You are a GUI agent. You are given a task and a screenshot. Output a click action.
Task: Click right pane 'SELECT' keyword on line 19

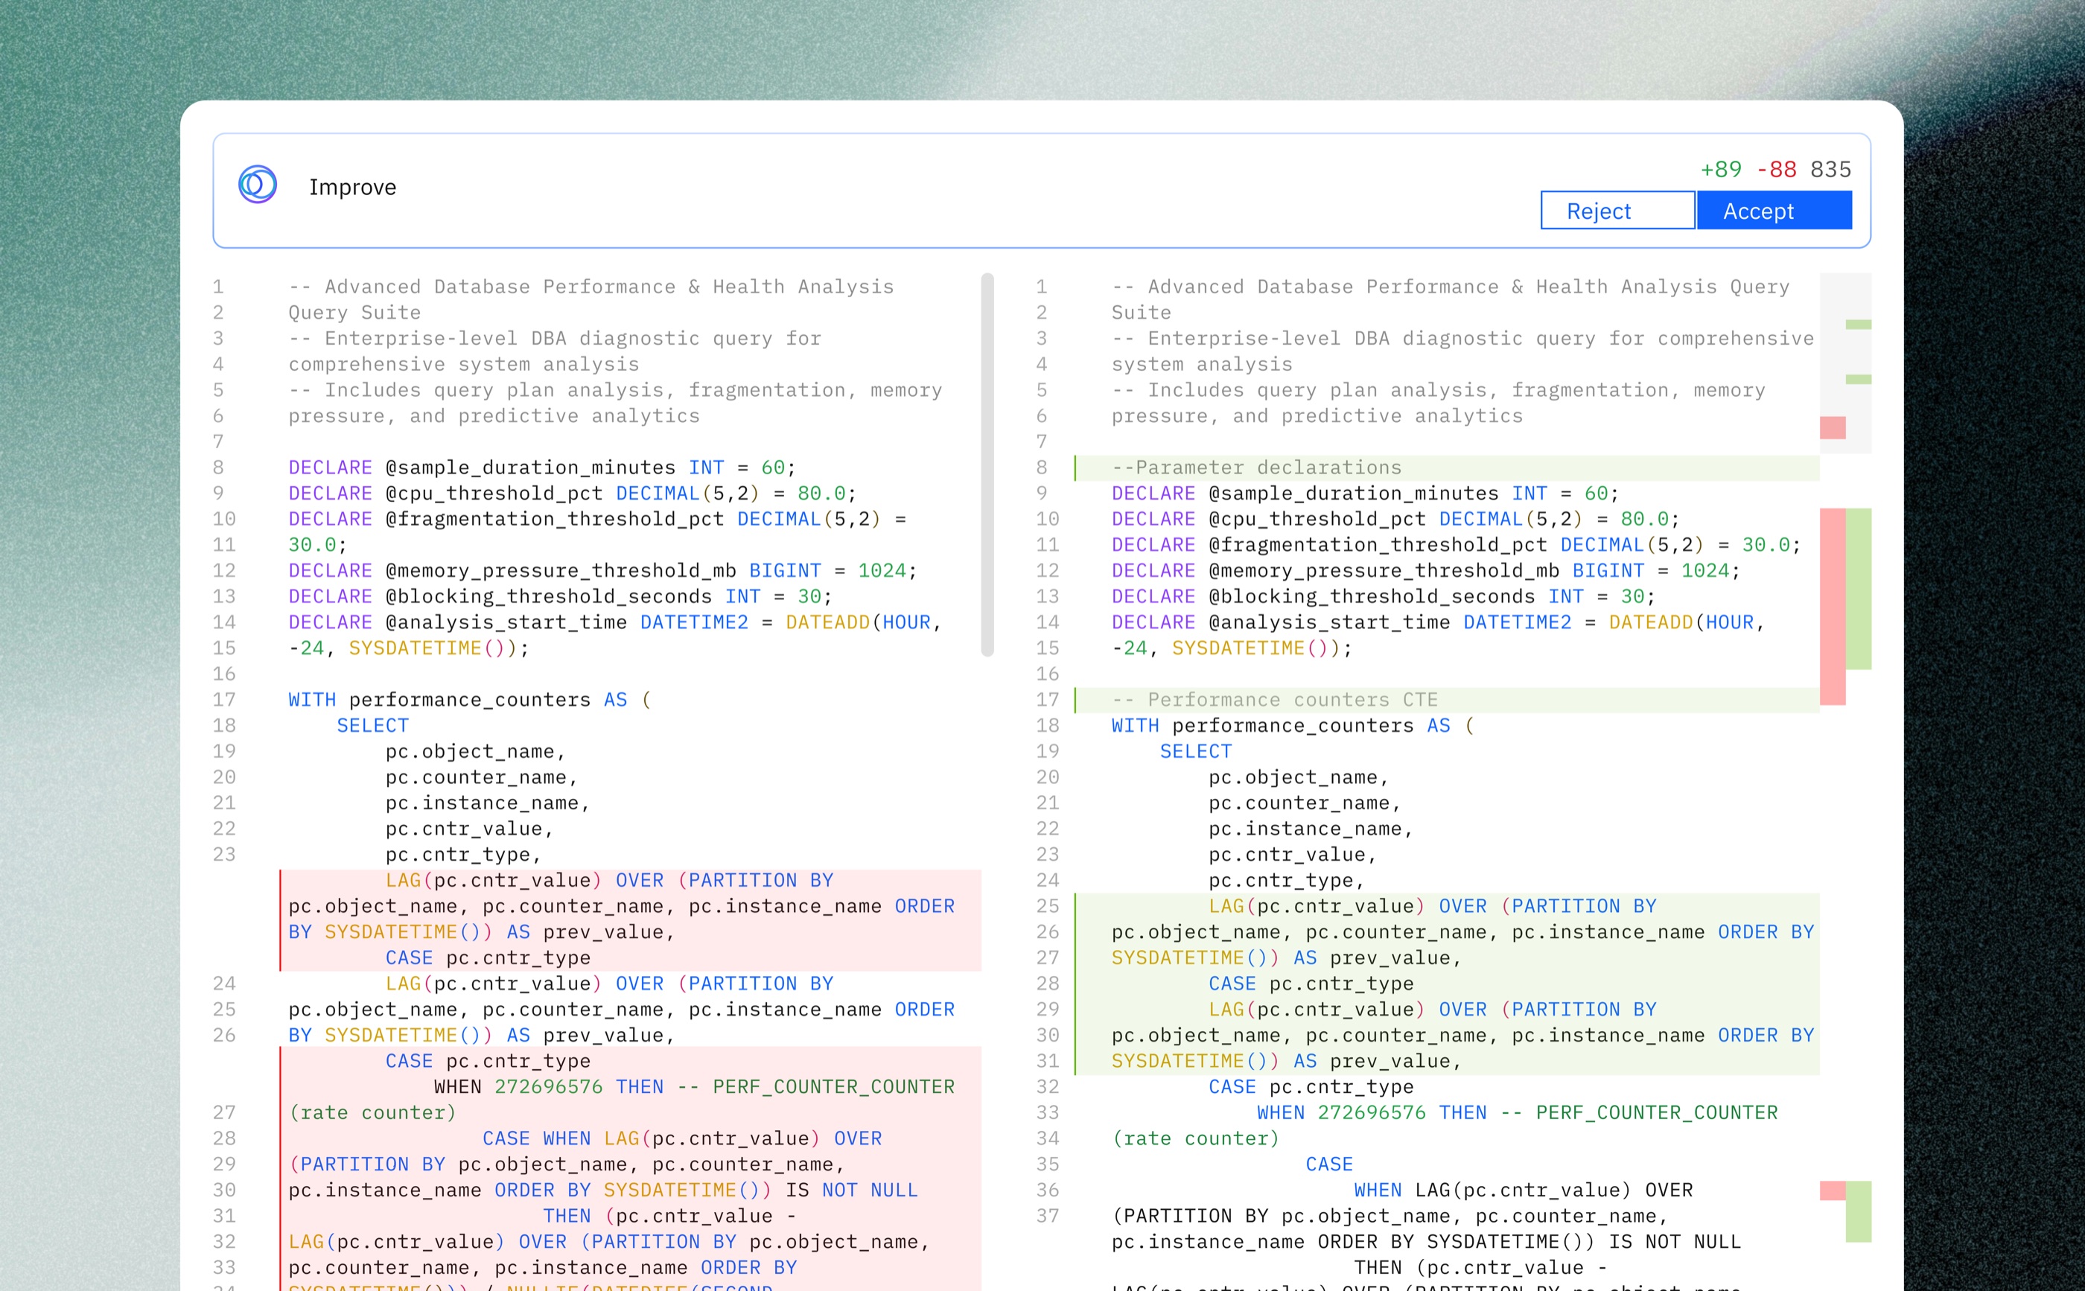click(1195, 750)
